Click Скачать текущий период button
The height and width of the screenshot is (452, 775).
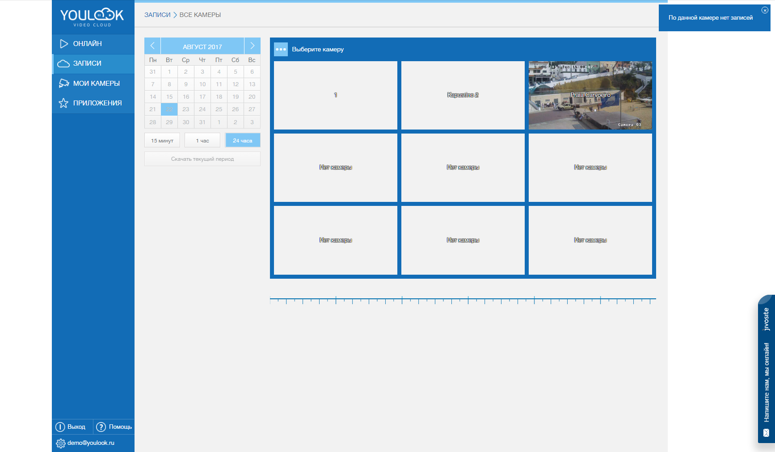[x=202, y=159]
